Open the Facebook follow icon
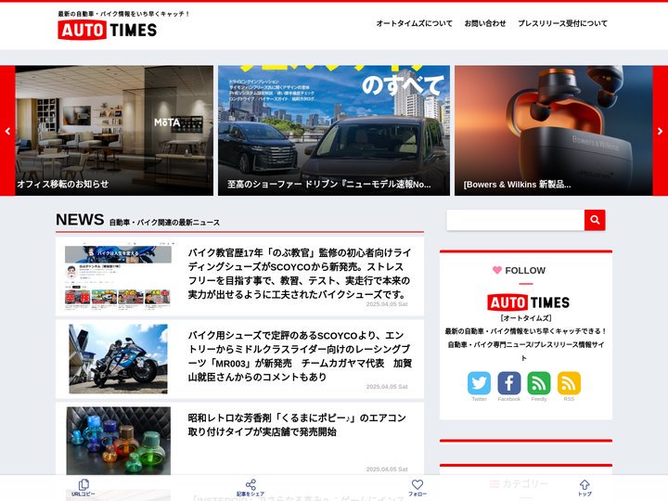This screenshot has width=668, height=501. coord(509,383)
